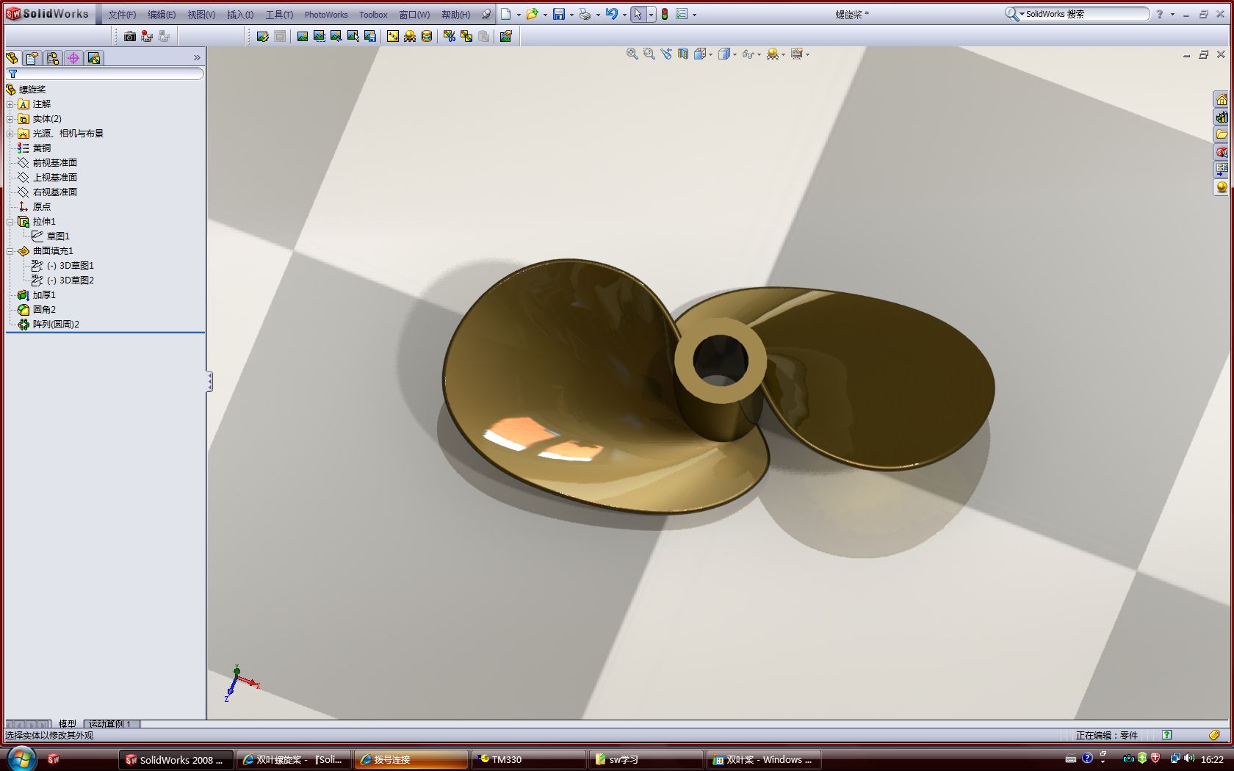This screenshot has width=1234, height=771.
Task: Open the FeatureManager design tree tab
Action: (12, 58)
